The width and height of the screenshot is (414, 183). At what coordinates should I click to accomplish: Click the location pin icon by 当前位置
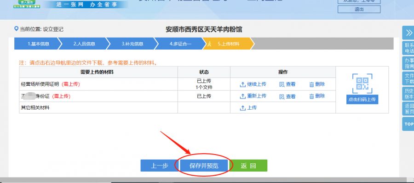coord(17,29)
